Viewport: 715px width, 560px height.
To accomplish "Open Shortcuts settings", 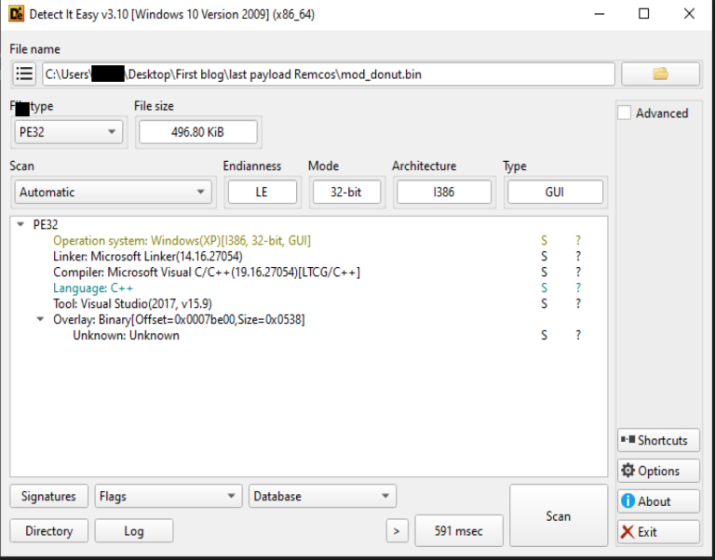I will tap(657, 440).
